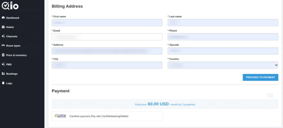The height and width of the screenshot is (128, 283).
Task: Click into the First name field
Action: [107, 23]
